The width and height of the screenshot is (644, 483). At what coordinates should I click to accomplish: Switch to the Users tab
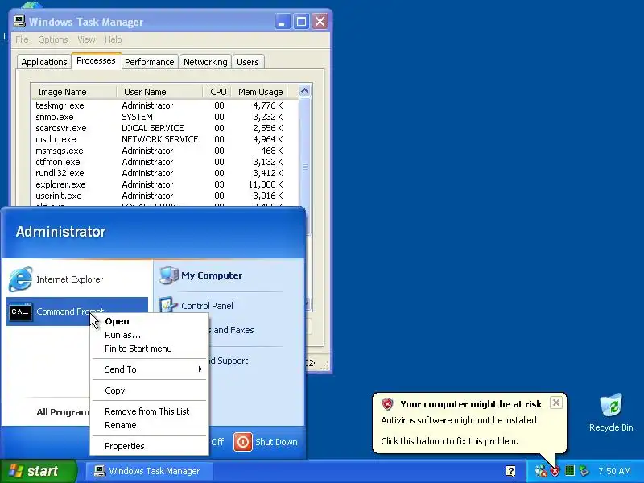[248, 62]
